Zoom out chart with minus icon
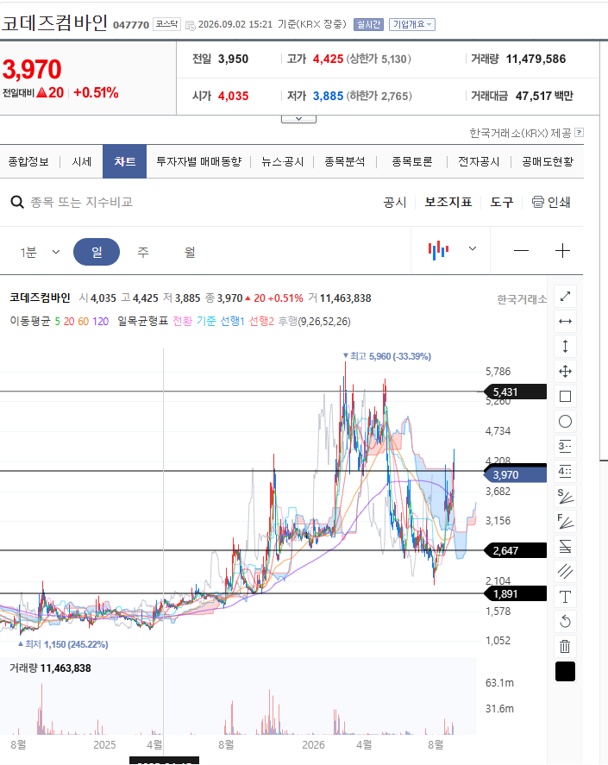 pos(521,251)
